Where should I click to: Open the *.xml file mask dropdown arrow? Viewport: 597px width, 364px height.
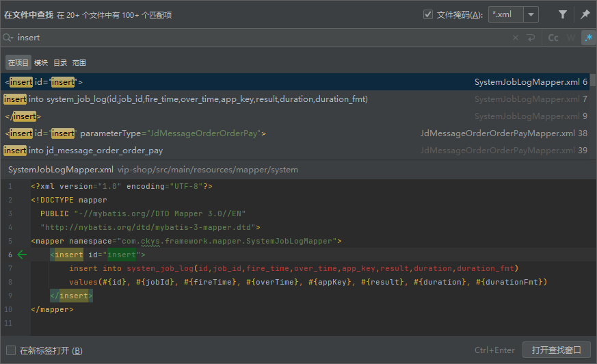(531, 15)
